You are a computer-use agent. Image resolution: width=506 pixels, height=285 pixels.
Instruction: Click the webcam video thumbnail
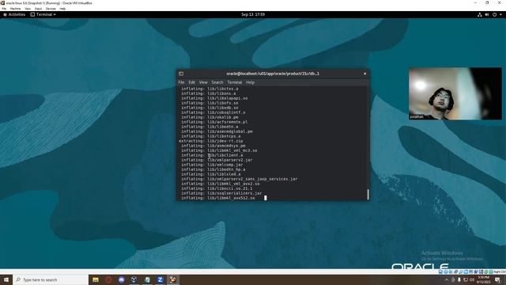coord(455,93)
